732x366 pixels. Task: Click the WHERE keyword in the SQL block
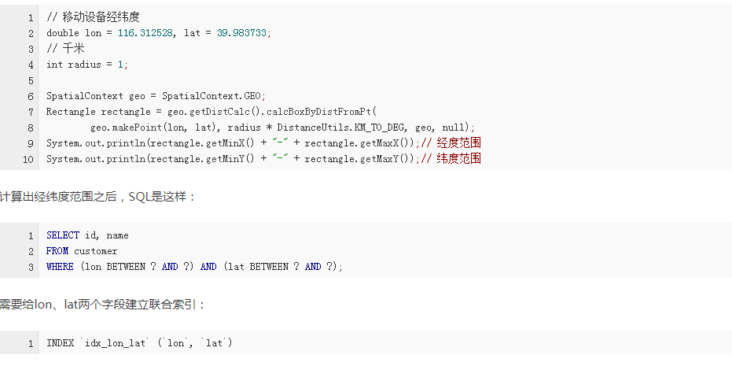60,267
